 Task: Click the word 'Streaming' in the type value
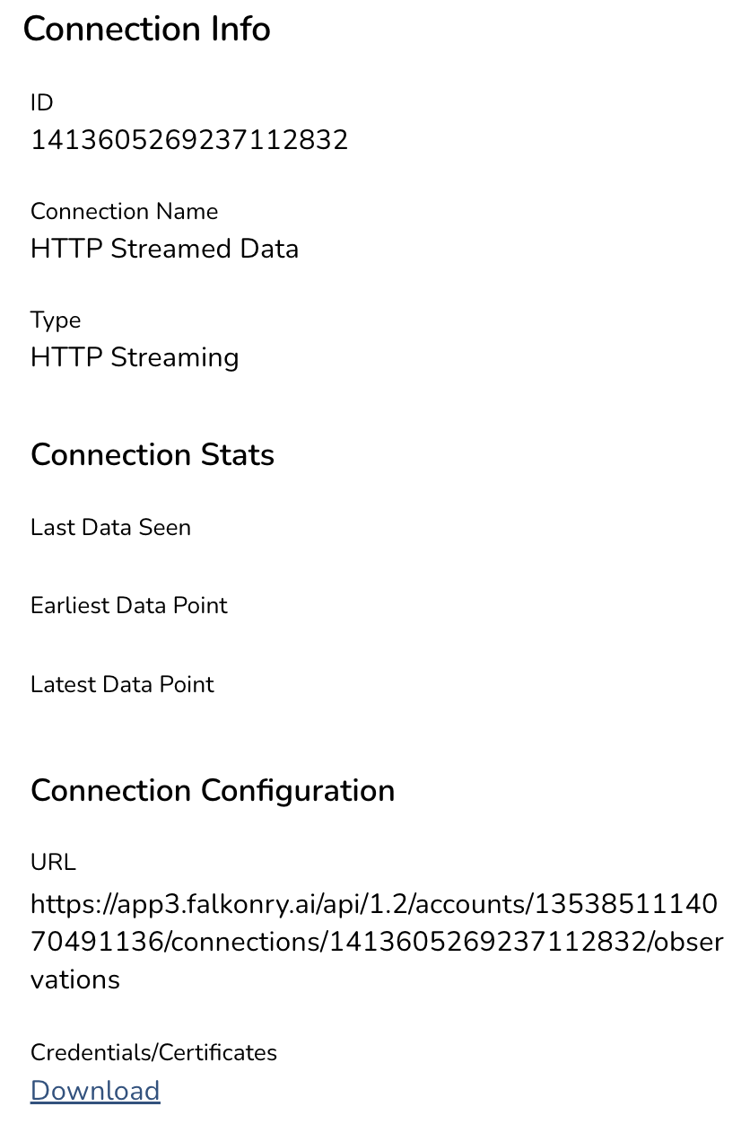click(175, 357)
